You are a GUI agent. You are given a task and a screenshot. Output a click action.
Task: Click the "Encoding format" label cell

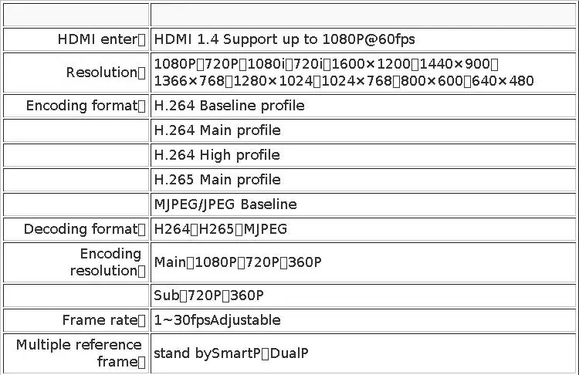pos(86,106)
